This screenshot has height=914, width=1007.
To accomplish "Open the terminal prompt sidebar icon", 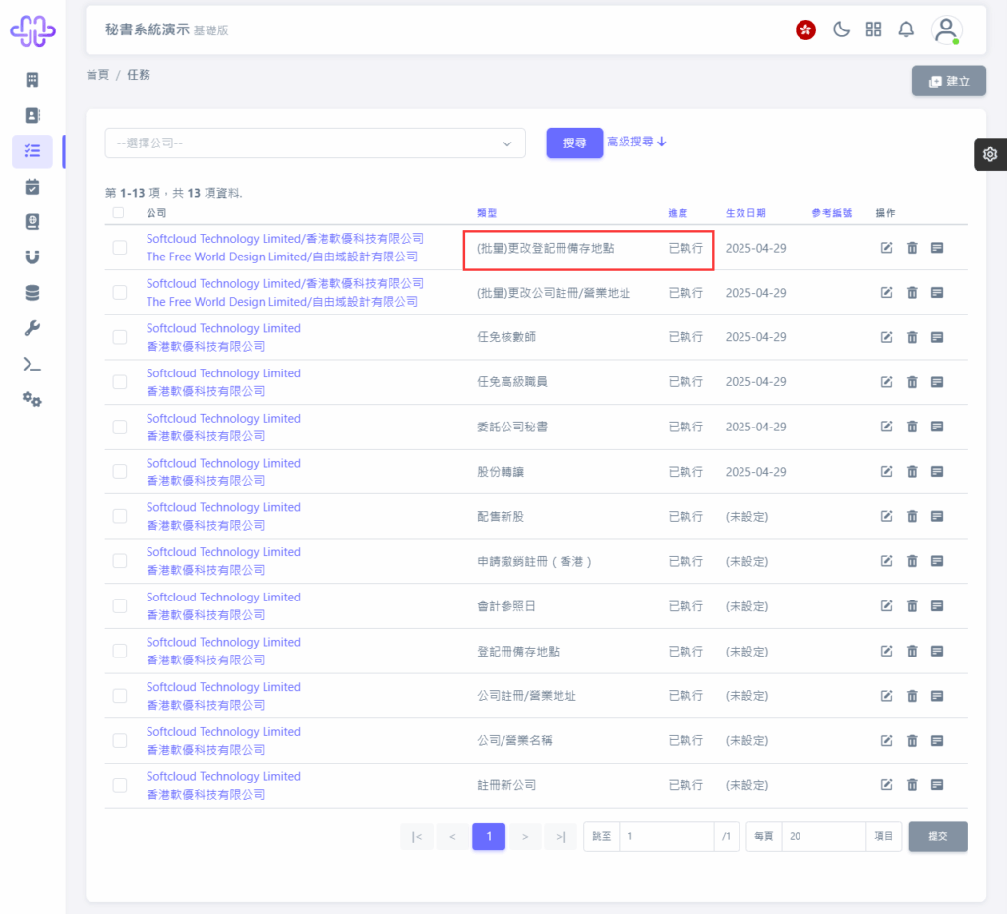I will coord(32,365).
